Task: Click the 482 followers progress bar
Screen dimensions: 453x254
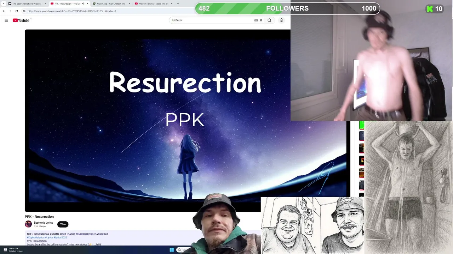Action: [287, 8]
